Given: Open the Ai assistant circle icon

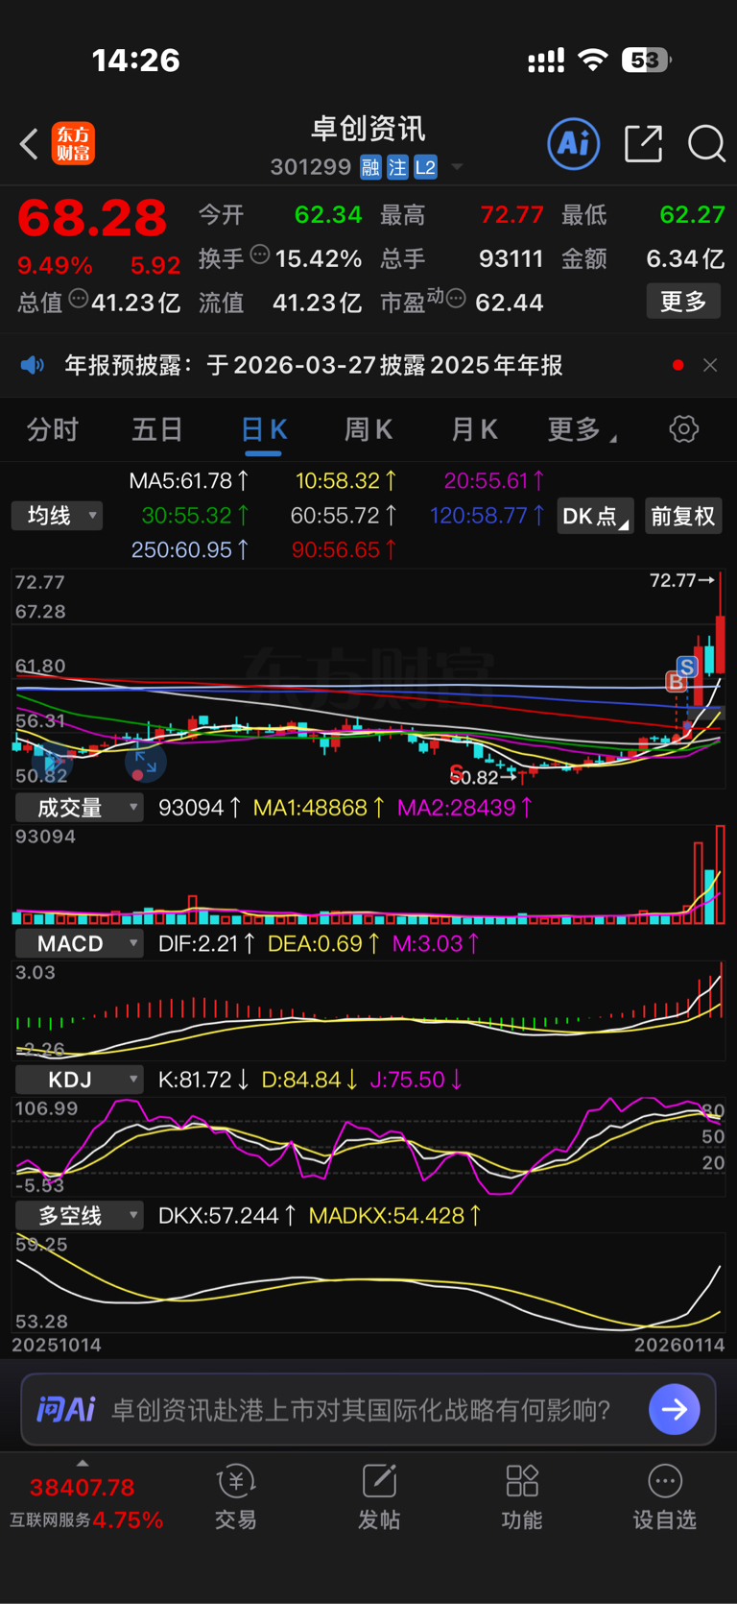Looking at the screenshot, I should point(574,144).
